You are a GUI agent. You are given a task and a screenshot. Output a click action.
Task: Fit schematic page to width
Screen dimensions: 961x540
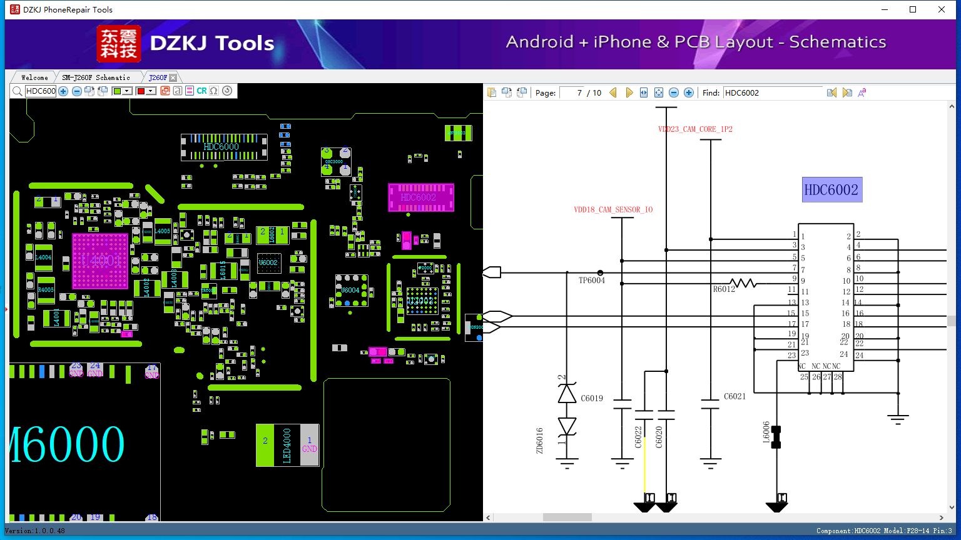(644, 92)
